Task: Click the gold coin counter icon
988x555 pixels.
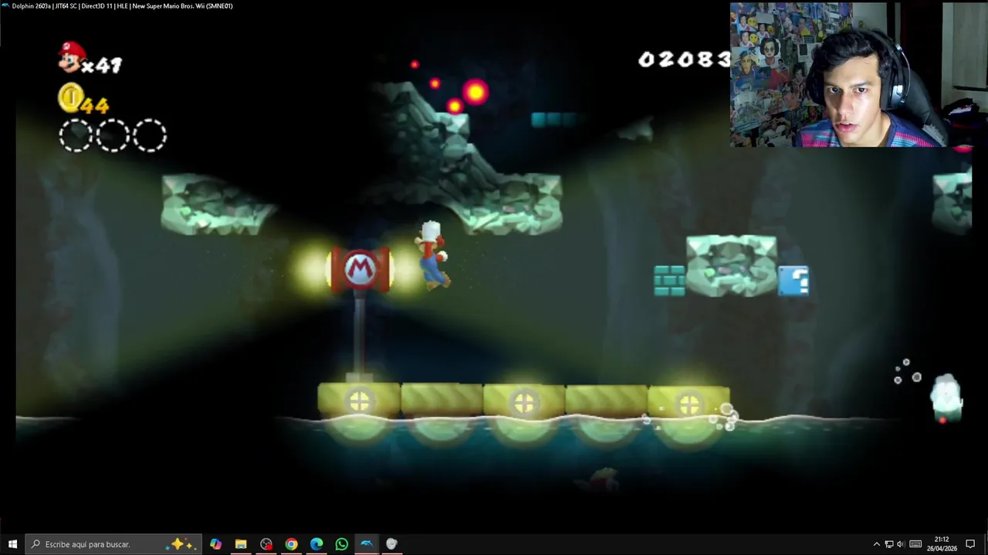Action: pyautogui.click(x=70, y=99)
